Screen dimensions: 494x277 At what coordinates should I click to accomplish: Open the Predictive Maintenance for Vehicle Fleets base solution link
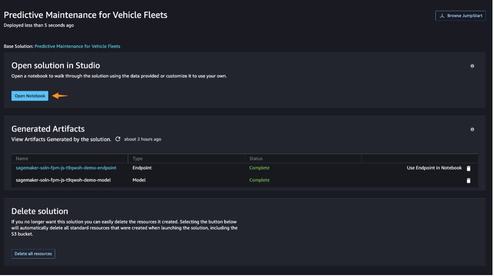(x=77, y=46)
